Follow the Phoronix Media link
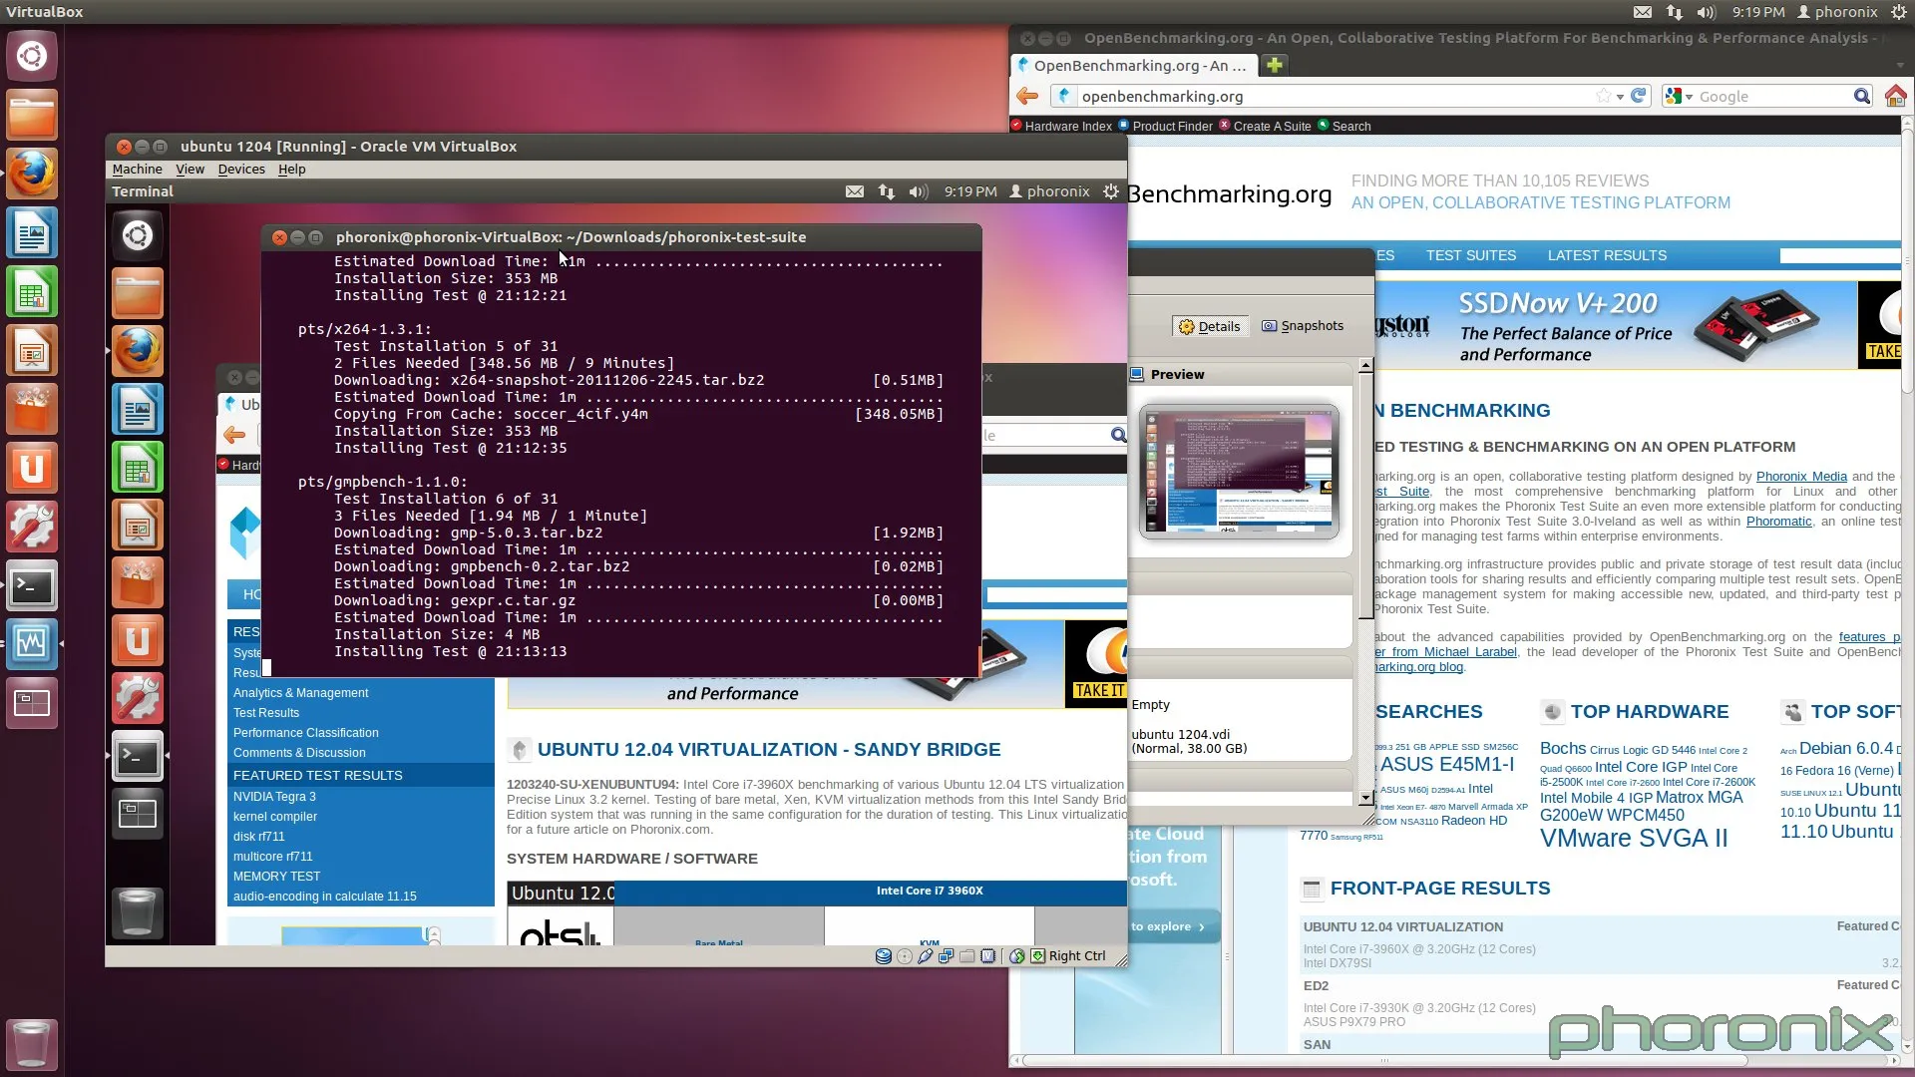The height and width of the screenshot is (1077, 1915). (1801, 476)
